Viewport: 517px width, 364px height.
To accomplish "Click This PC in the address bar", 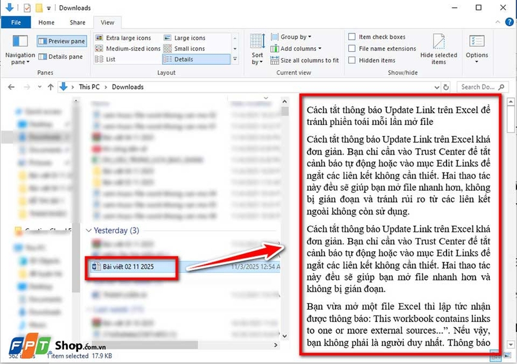I will pyautogui.click(x=89, y=87).
